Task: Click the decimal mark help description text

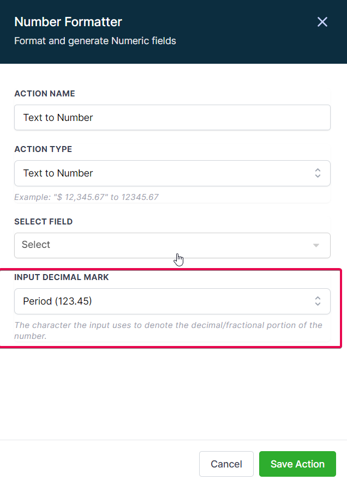Action: tap(168, 330)
